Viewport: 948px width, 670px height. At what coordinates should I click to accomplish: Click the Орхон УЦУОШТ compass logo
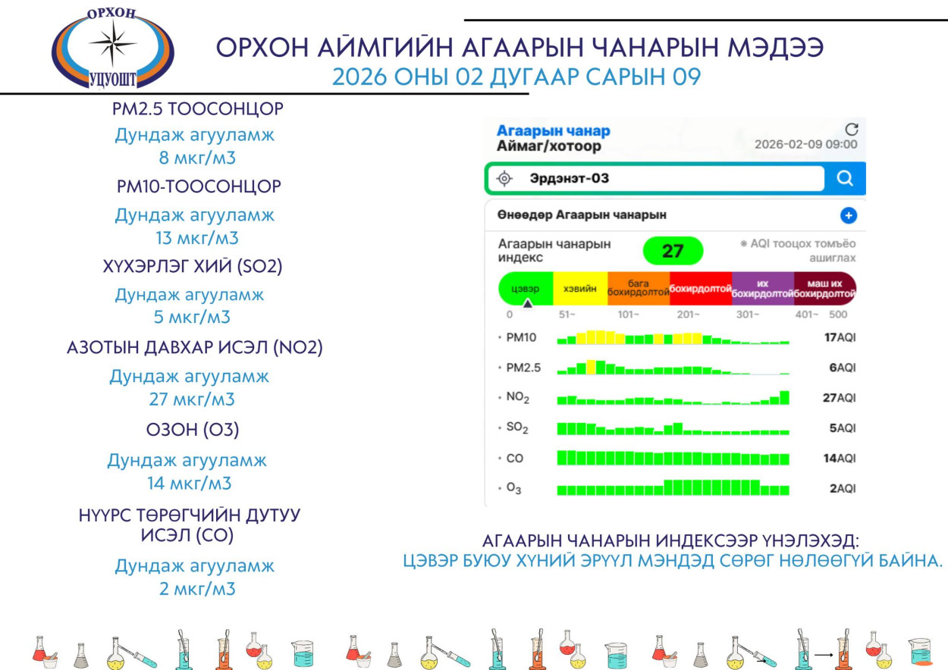click(x=112, y=48)
